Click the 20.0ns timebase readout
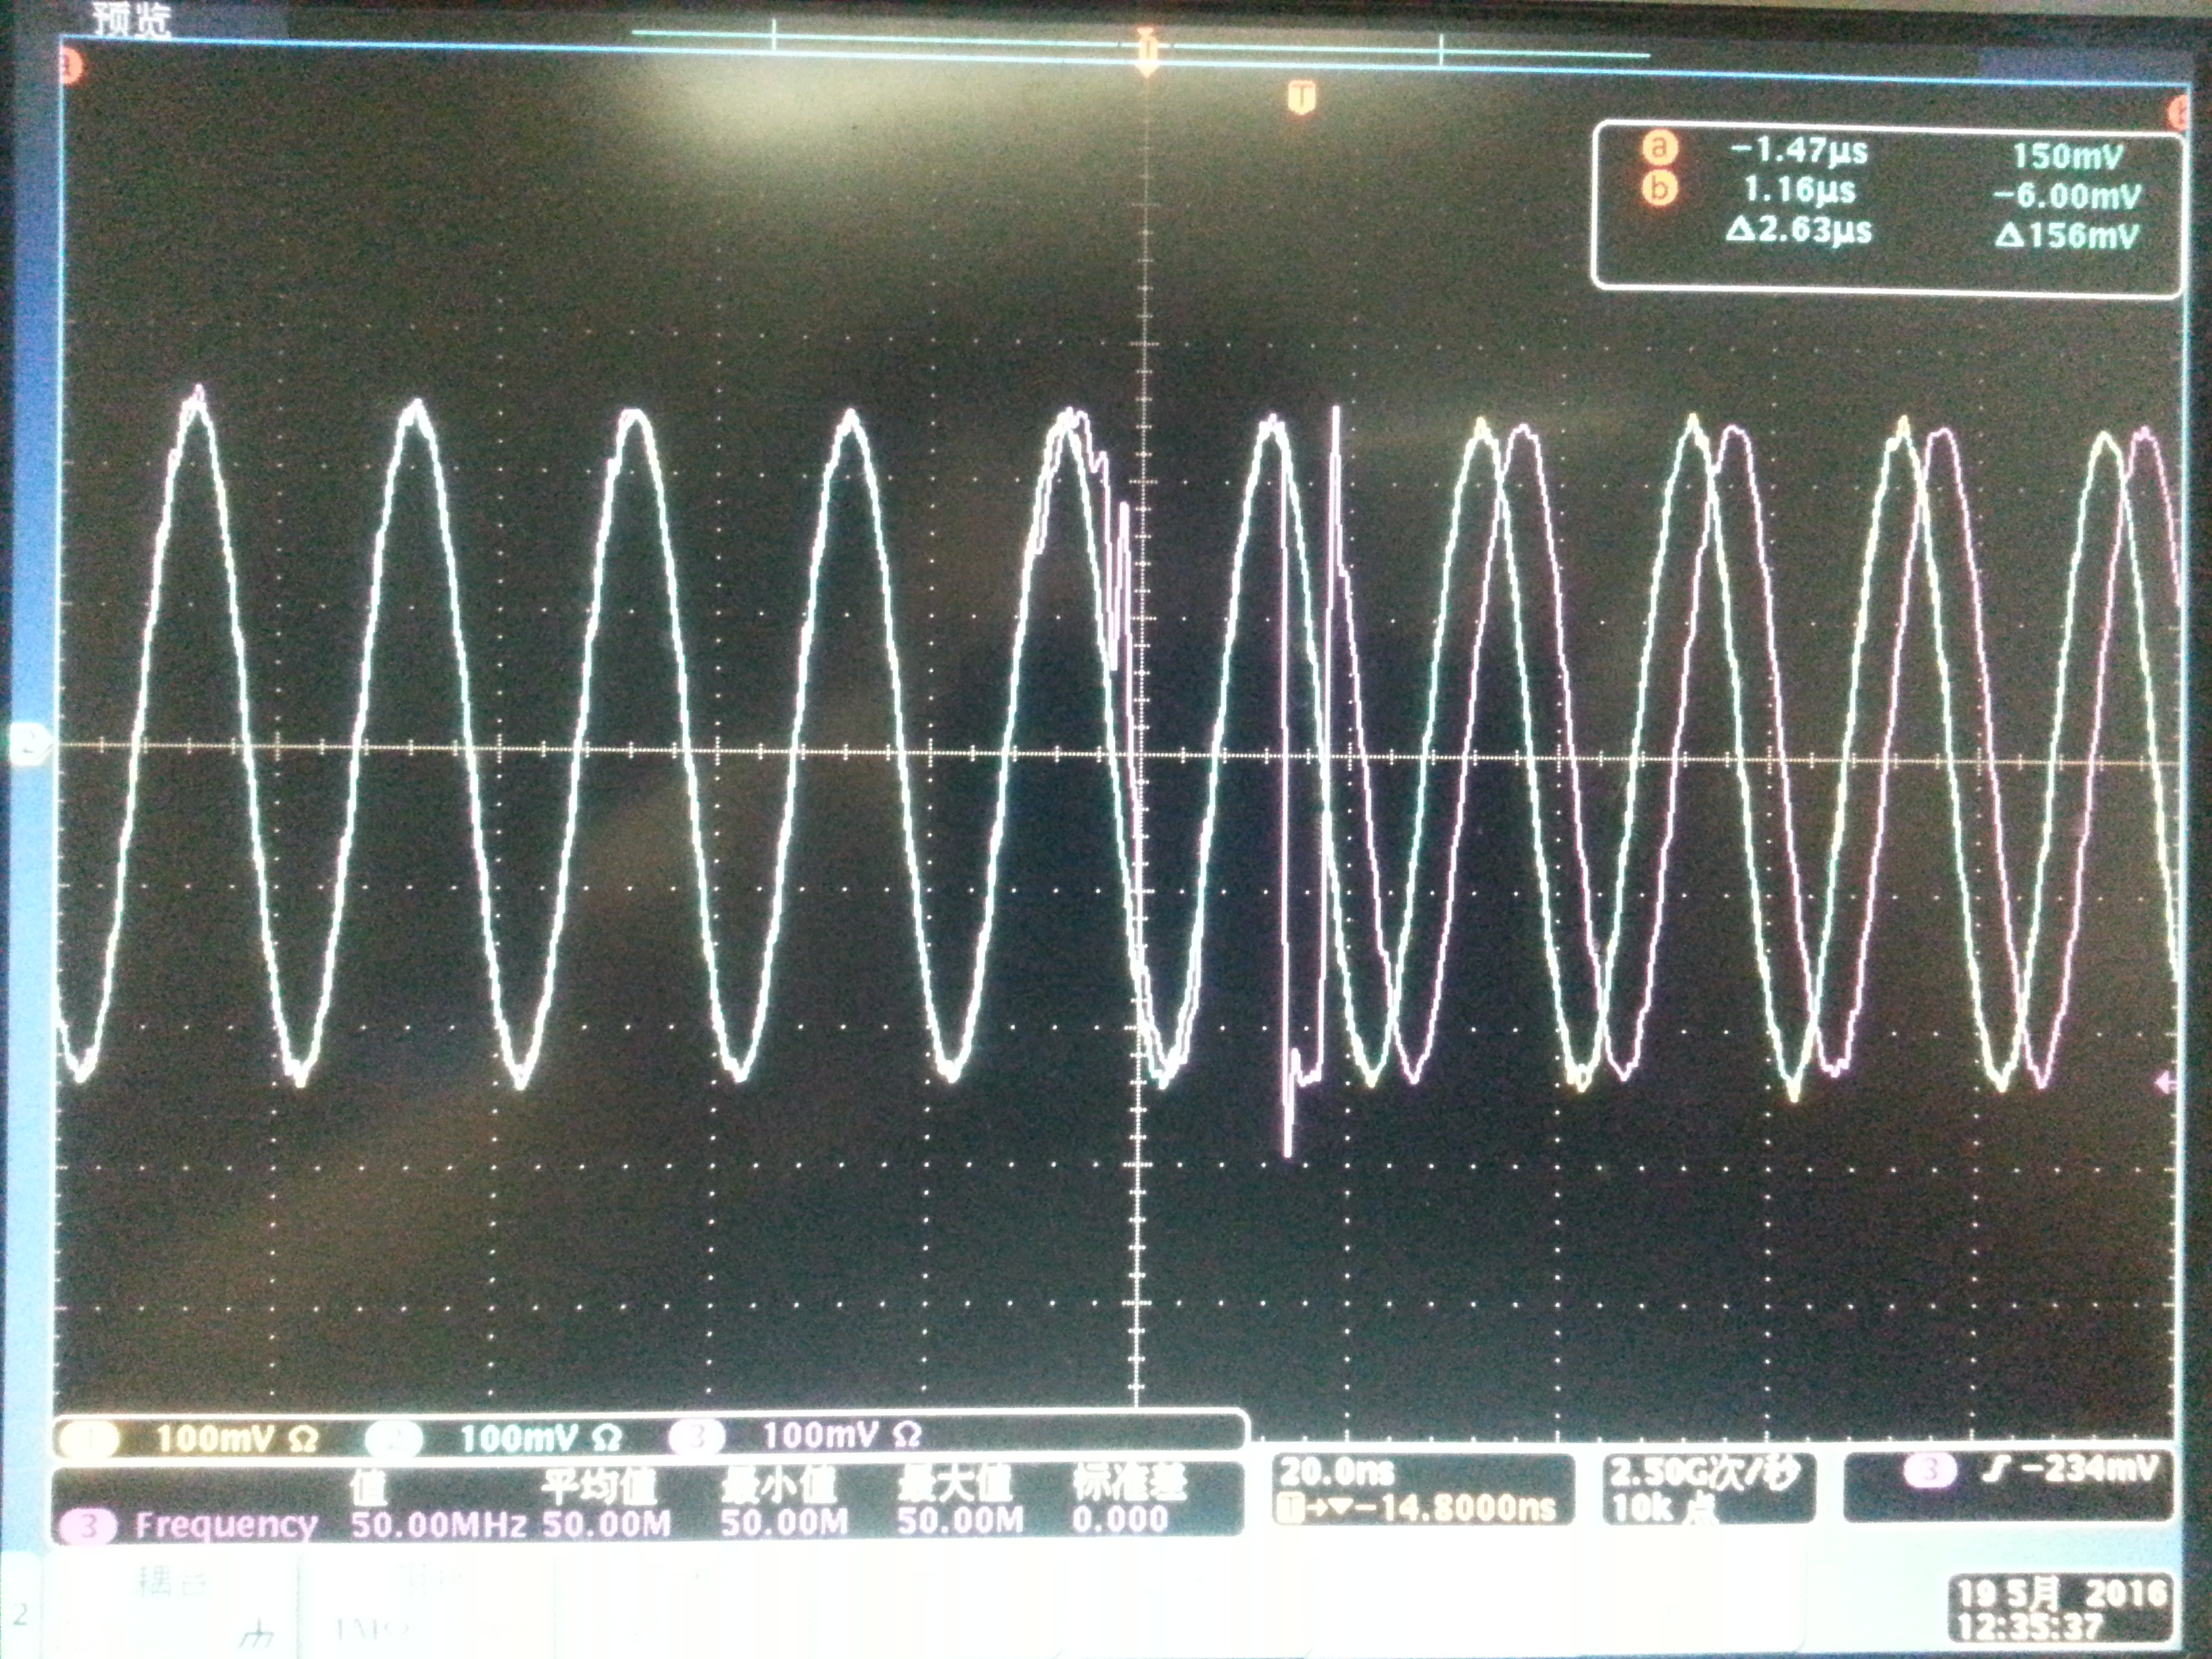The image size is (2212, 1659). coord(1337,1471)
